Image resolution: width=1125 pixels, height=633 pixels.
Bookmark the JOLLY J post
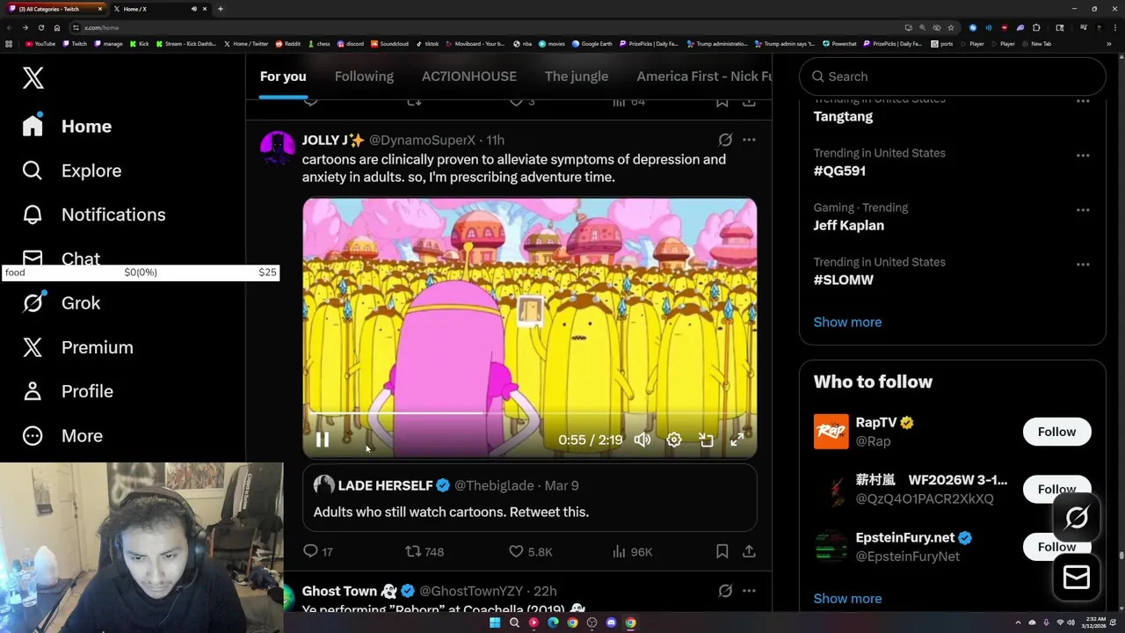[x=722, y=551]
